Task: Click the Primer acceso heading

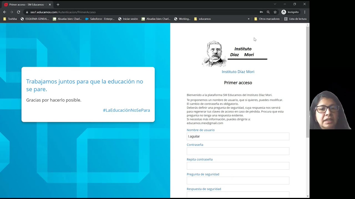Action: [238, 83]
